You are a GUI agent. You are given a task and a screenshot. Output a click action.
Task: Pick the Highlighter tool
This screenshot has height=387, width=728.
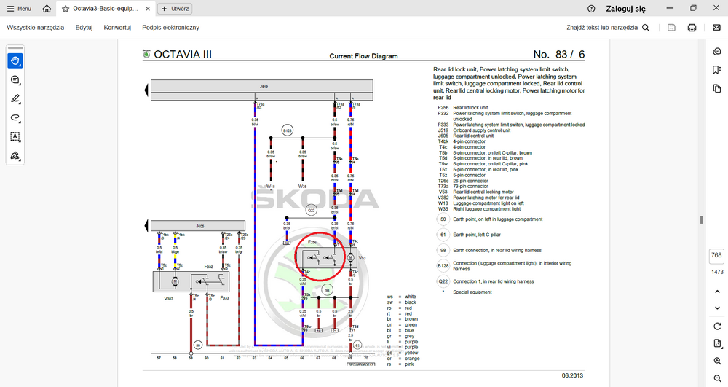pos(15,98)
